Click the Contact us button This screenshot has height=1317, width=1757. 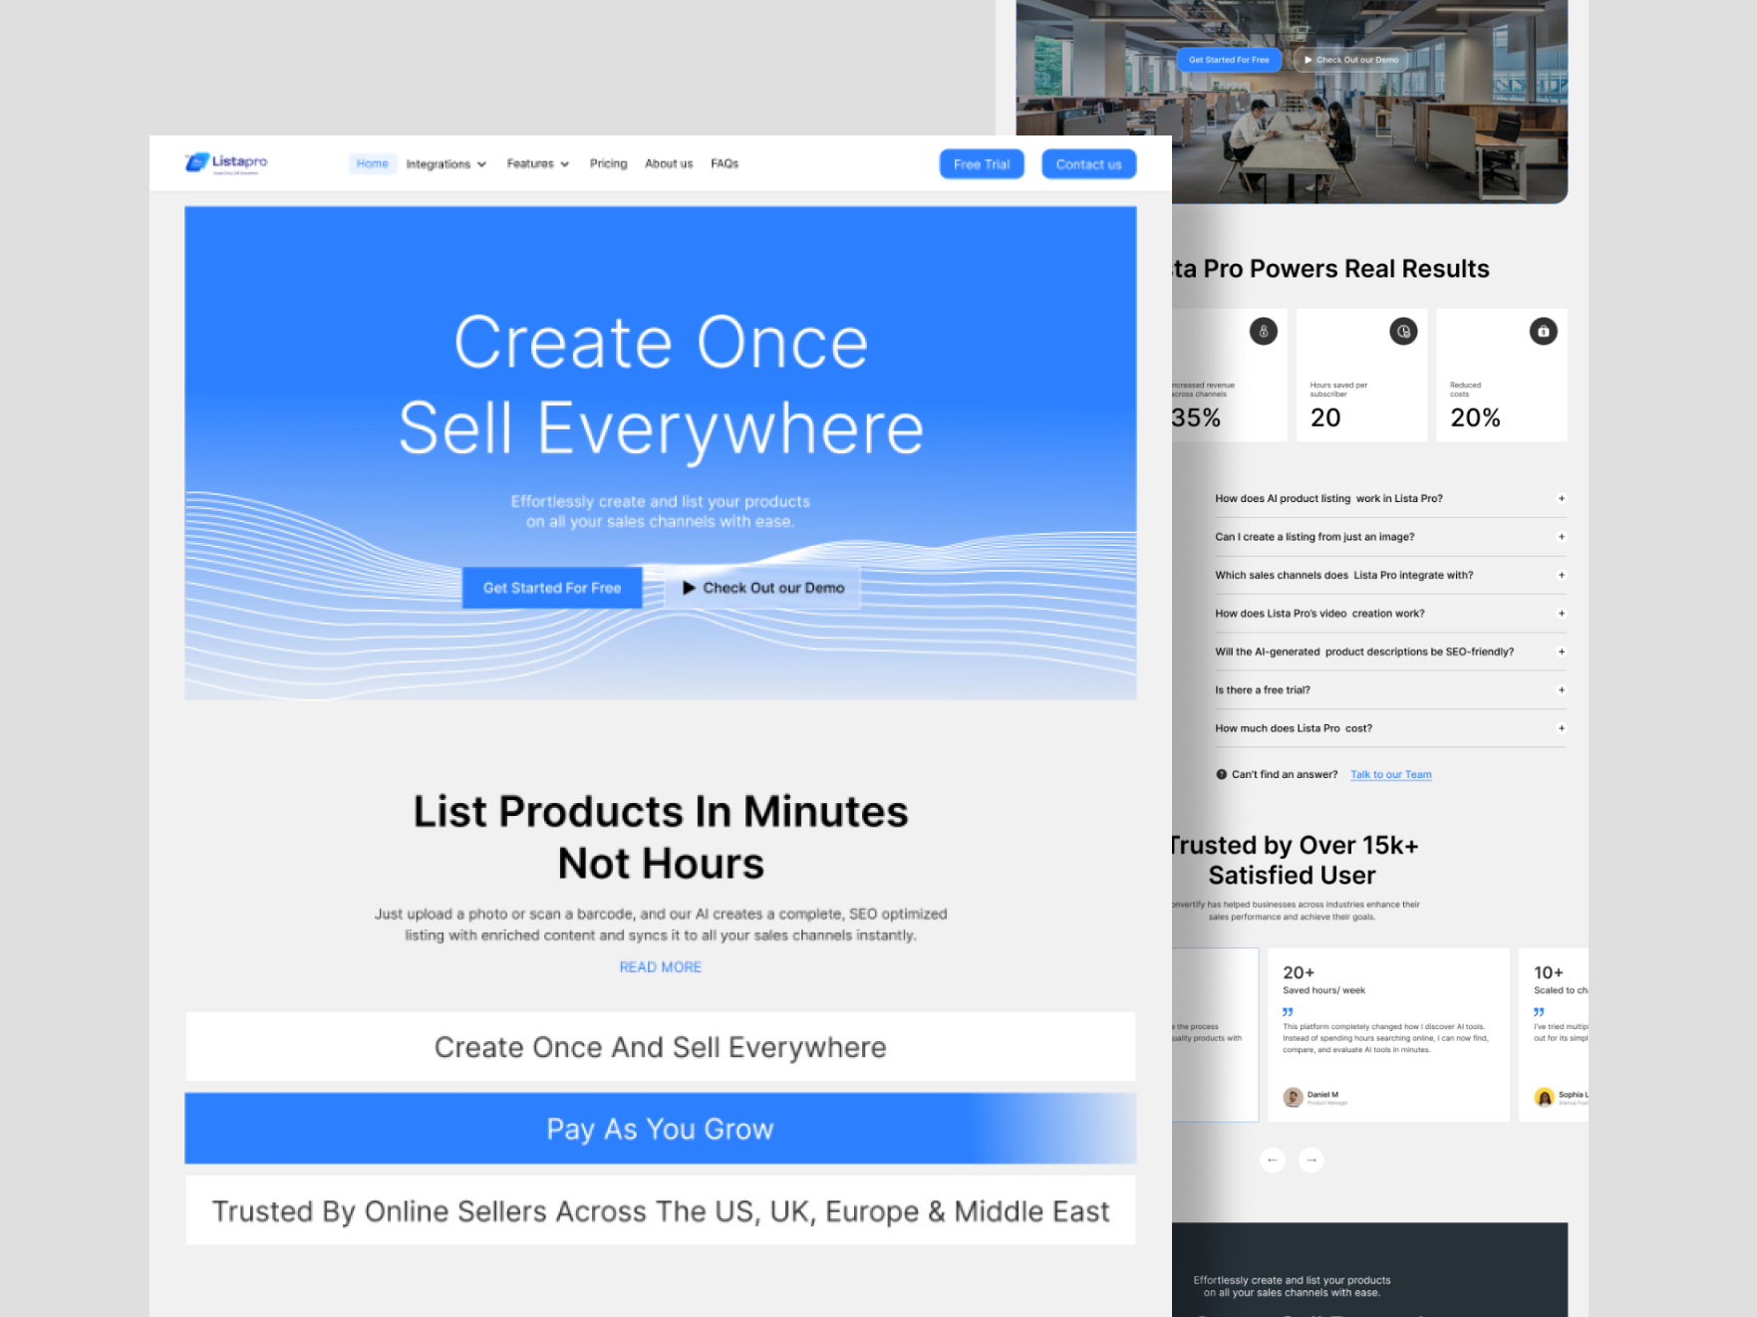[1088, 163]
